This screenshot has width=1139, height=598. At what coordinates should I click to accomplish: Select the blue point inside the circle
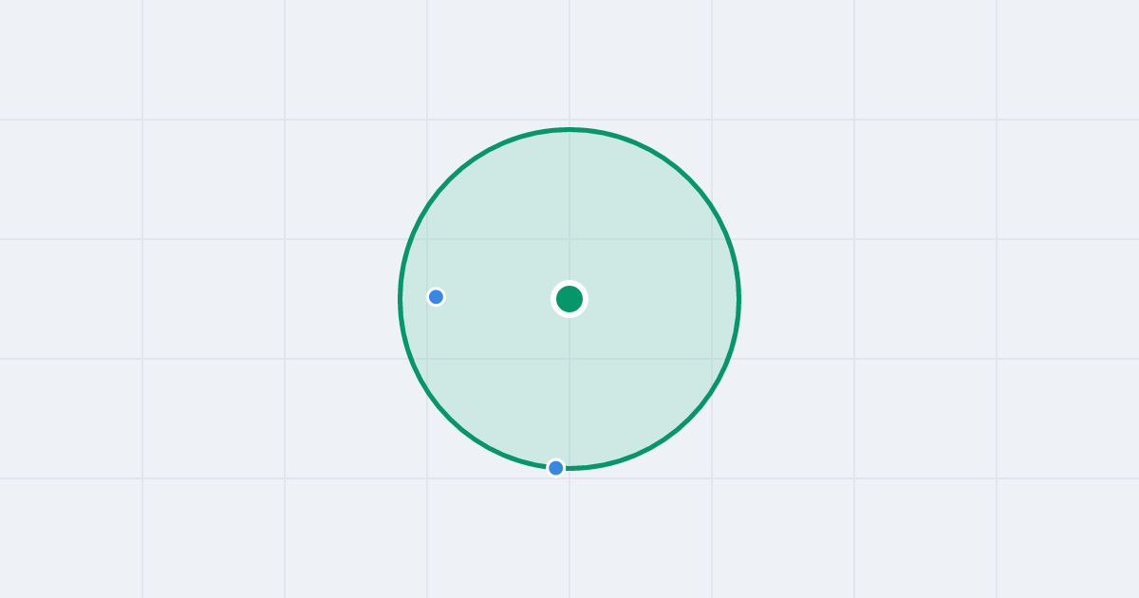436,297
